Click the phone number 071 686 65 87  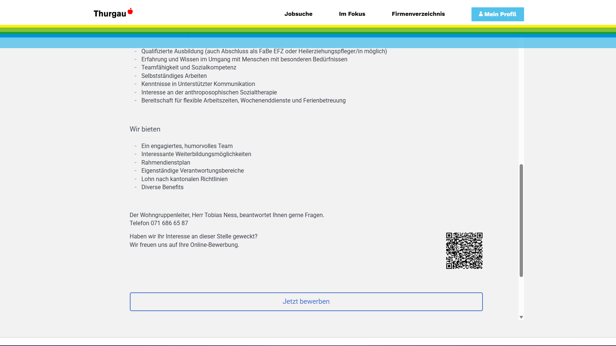click(169, 223)
